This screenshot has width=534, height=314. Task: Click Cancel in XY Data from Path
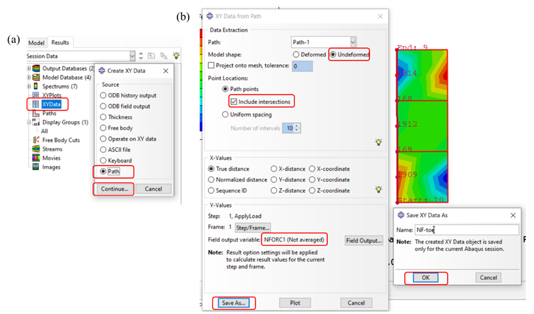(356, 303)
